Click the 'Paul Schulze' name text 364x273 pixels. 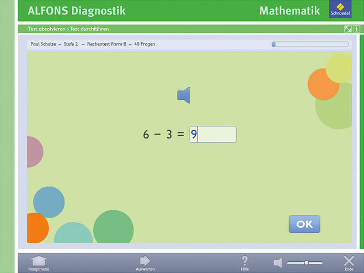click(43, 44)
